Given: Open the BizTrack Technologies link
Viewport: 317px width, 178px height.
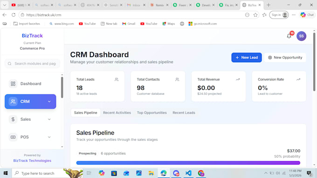Looking at the screenshot, I should coord(32,161).
